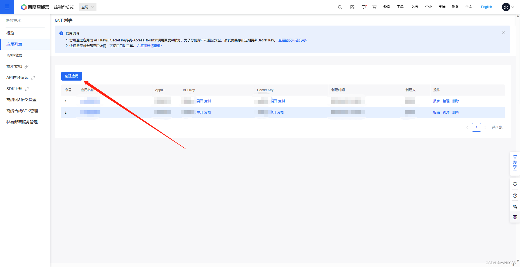The width and height of the screenshot is (520, 267).
Task: Click the external link icon beside 技术文档
Action: pos(26,67)
